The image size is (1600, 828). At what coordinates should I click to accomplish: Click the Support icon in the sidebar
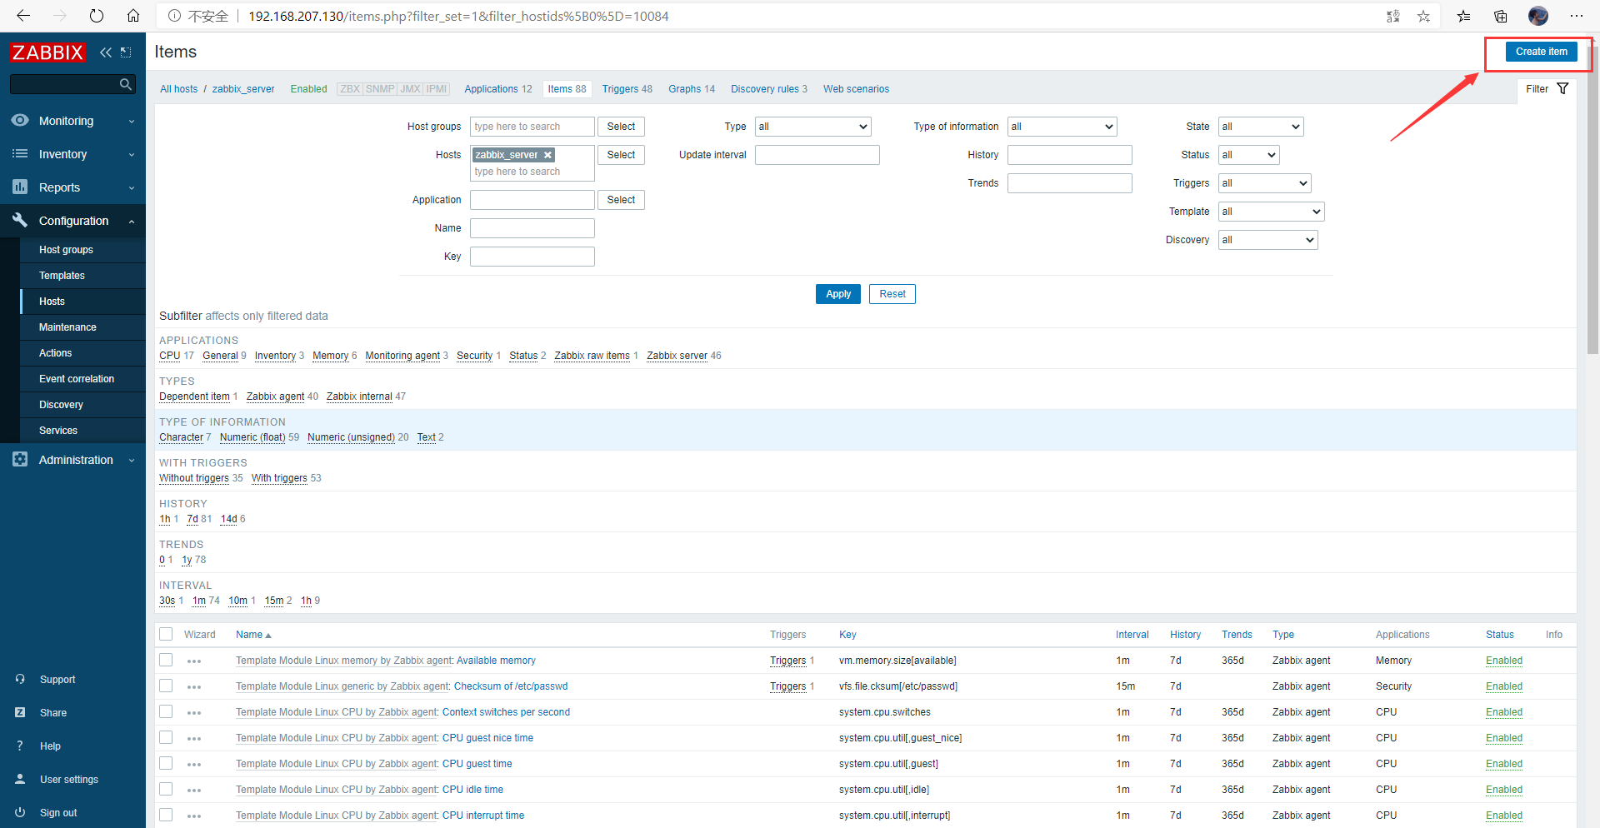coord(20,680)
